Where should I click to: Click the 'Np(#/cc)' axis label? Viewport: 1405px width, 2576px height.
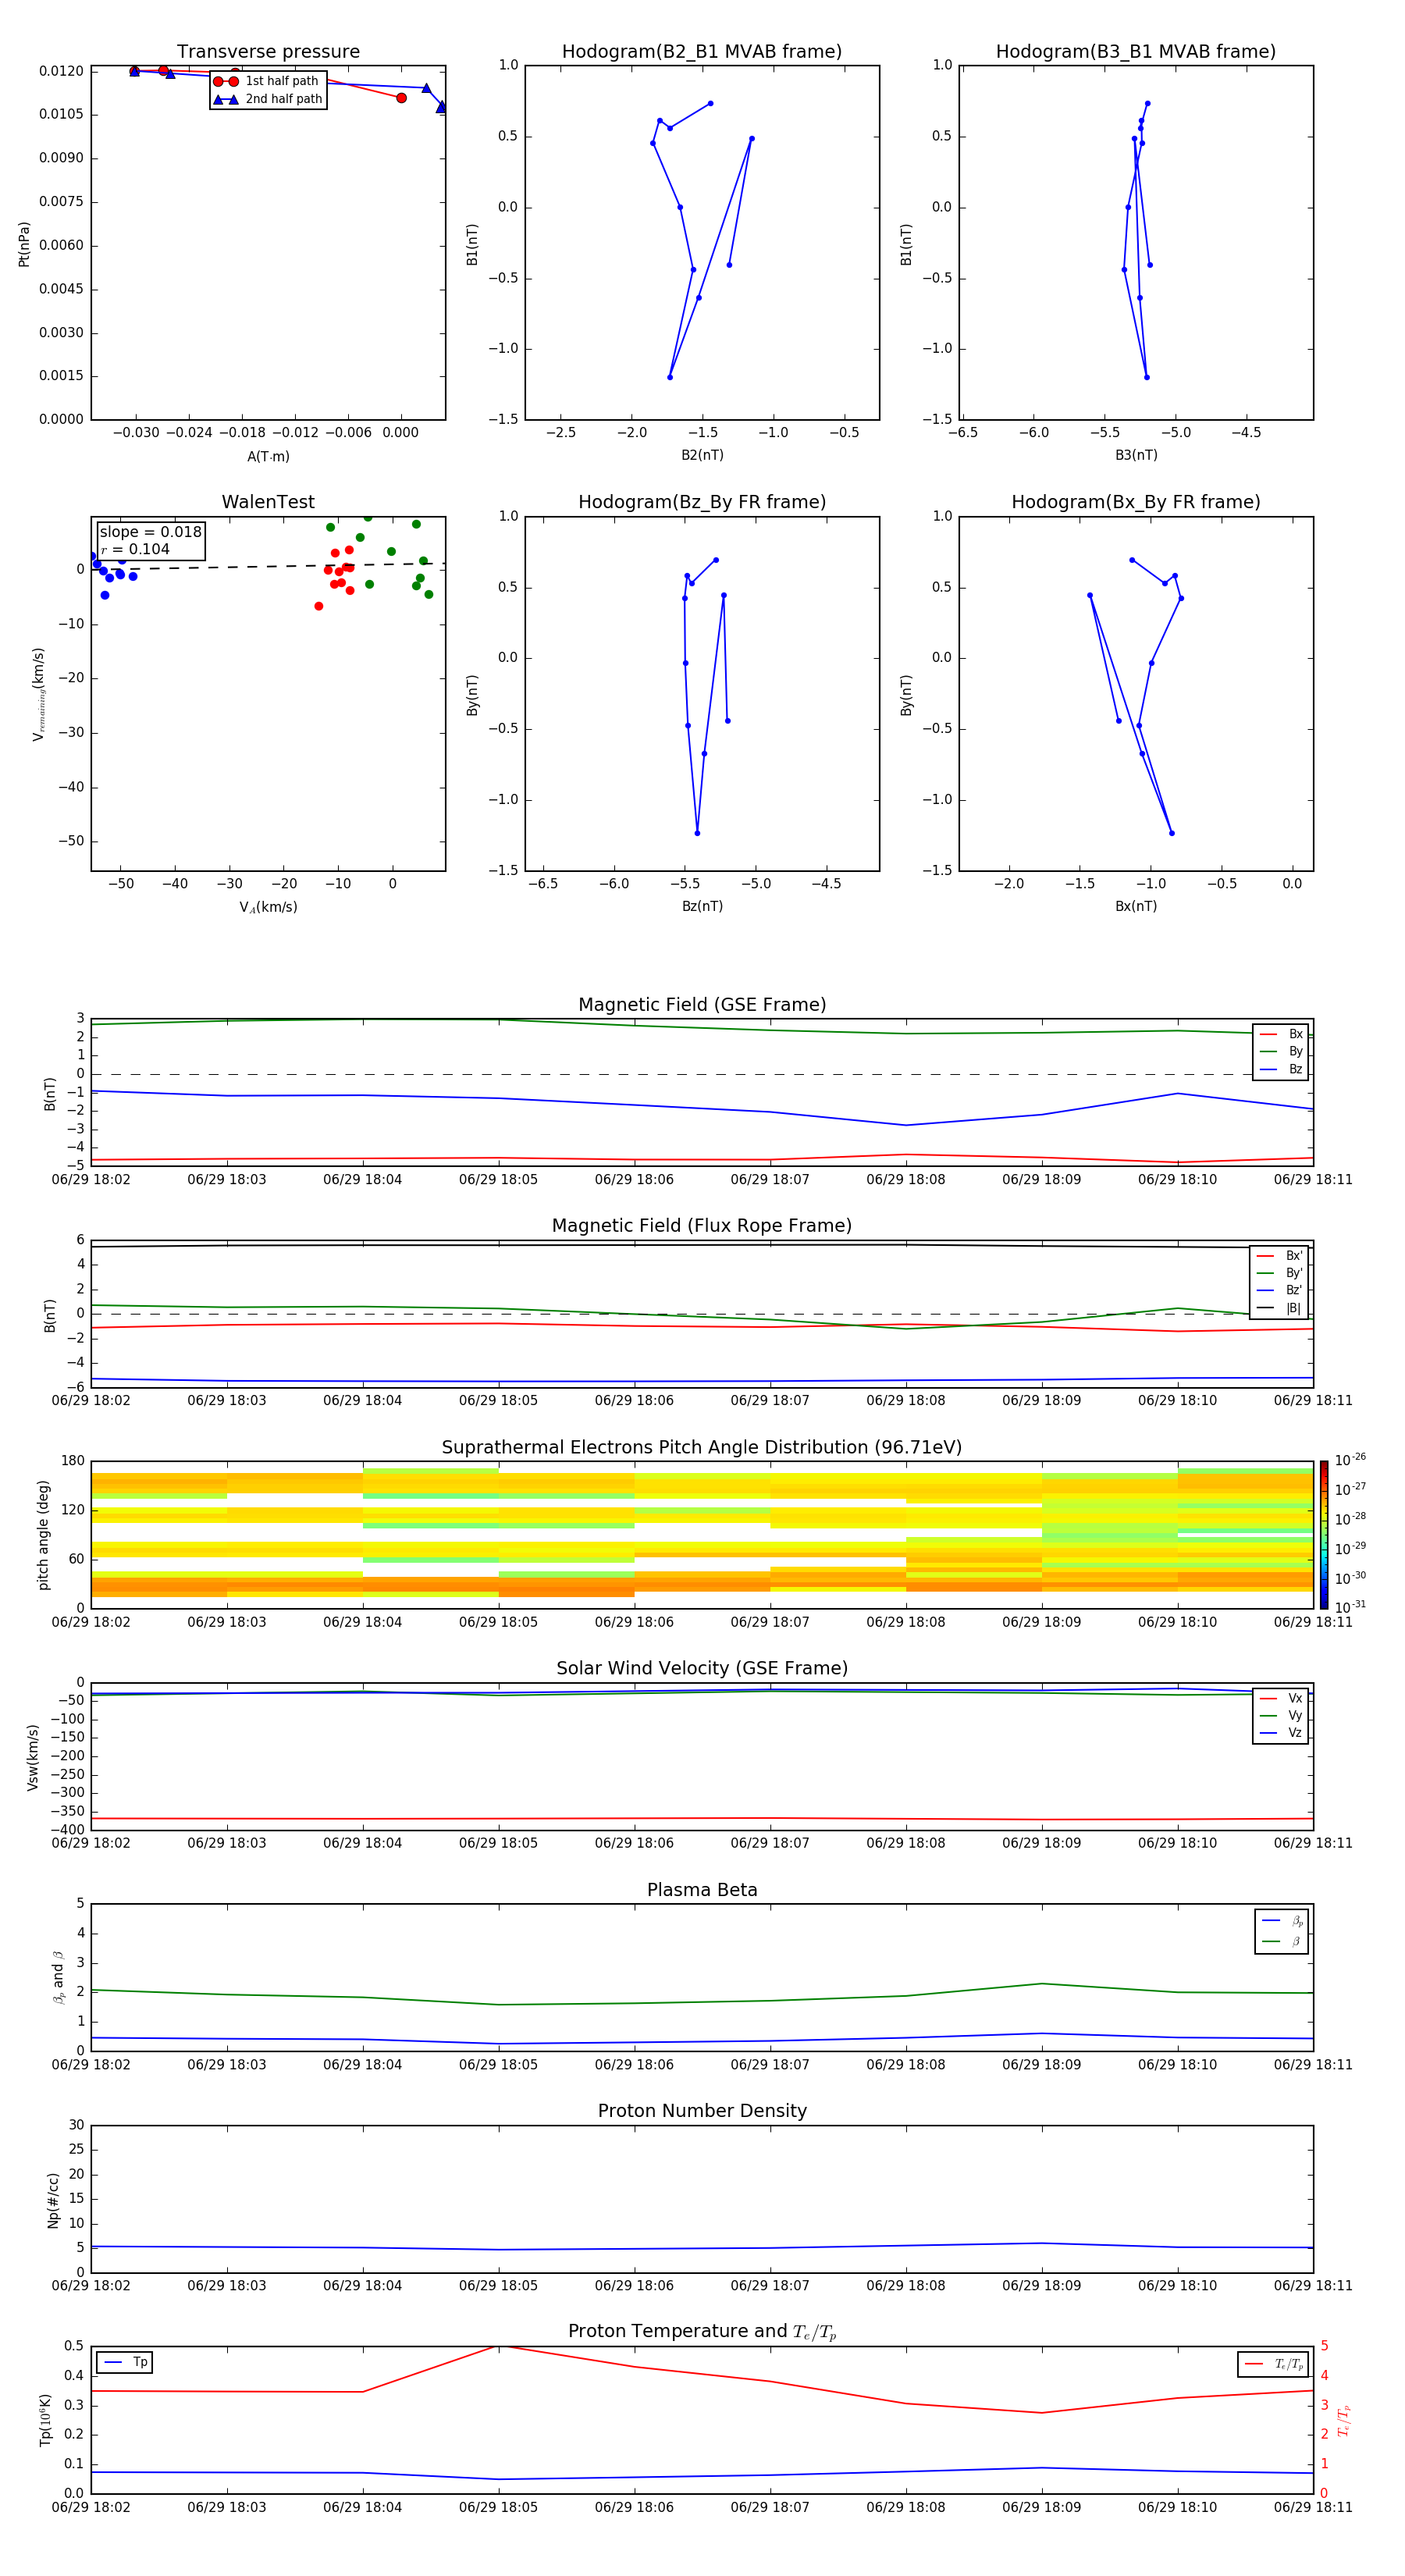tap(53, 2200)
